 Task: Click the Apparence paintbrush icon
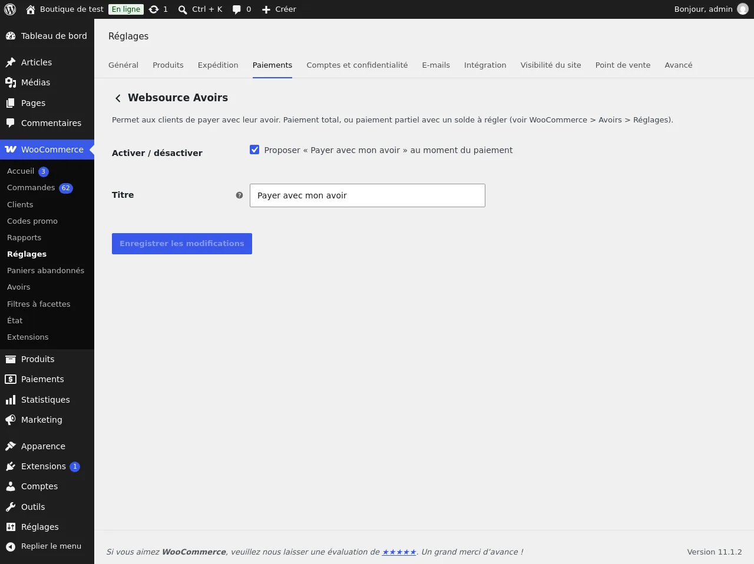[11, 446]
